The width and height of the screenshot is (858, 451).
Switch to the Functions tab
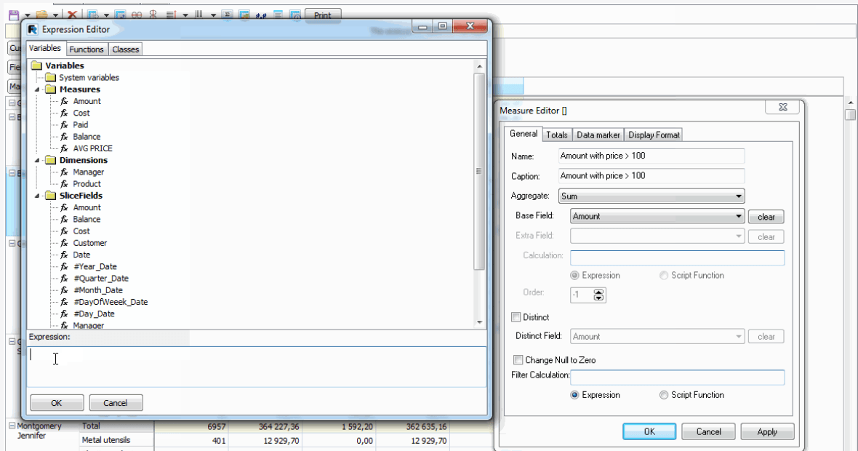87,49
